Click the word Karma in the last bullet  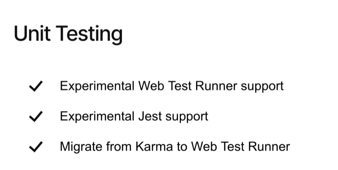coord(154,147)
